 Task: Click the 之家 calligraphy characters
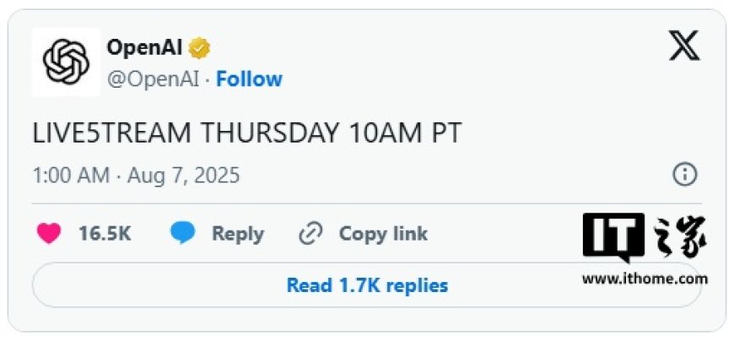(678, 237)
